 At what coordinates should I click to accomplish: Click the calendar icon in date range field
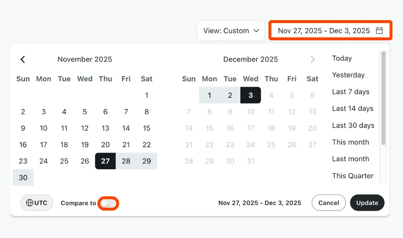point(380,31)
